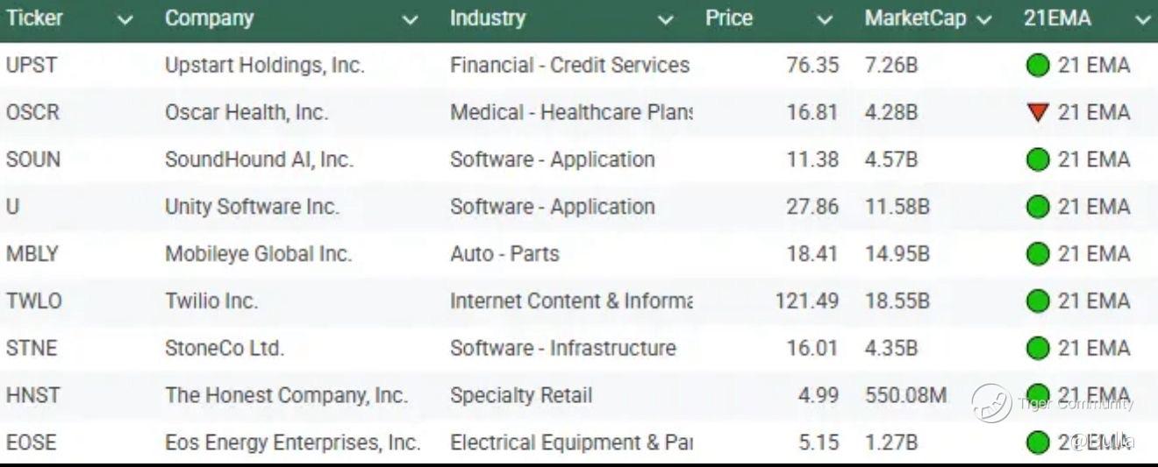Select the UPST ticker link

pyautogui.click(x=32, y=66)
